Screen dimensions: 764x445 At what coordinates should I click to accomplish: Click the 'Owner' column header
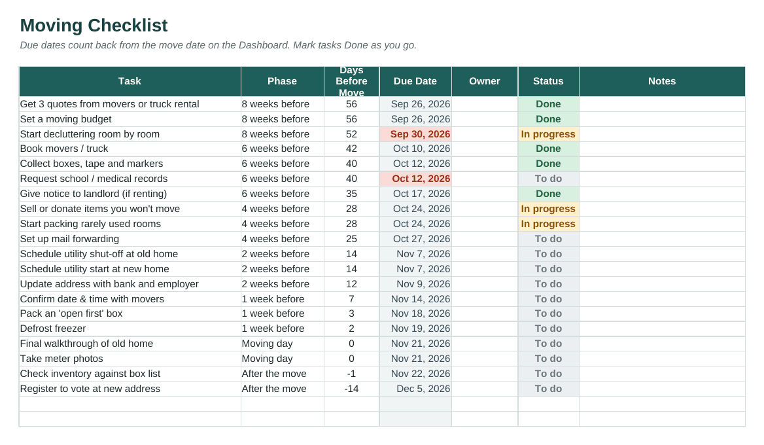[x=484, y=81]
